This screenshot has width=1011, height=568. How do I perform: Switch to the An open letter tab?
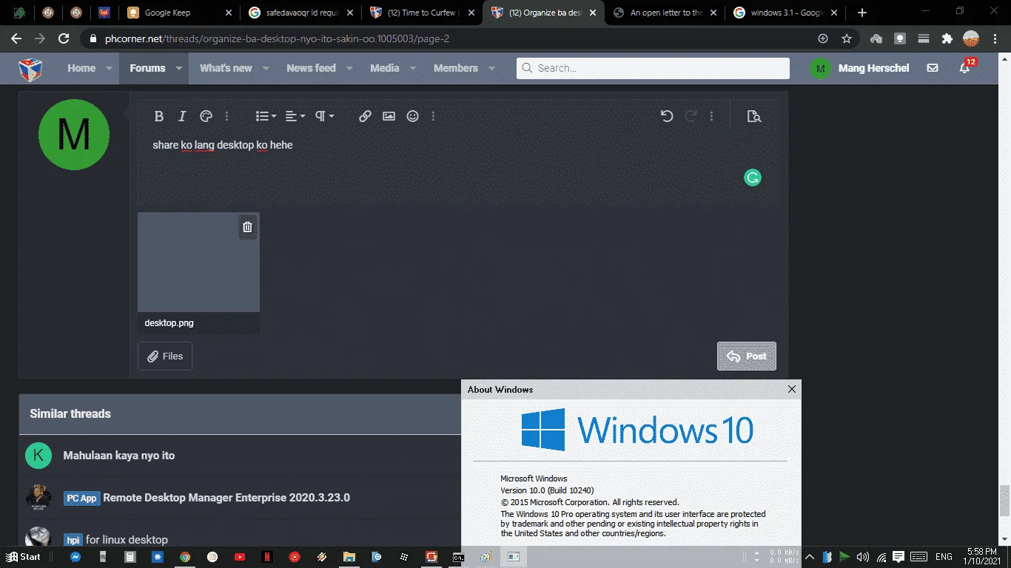coord(666,13)
